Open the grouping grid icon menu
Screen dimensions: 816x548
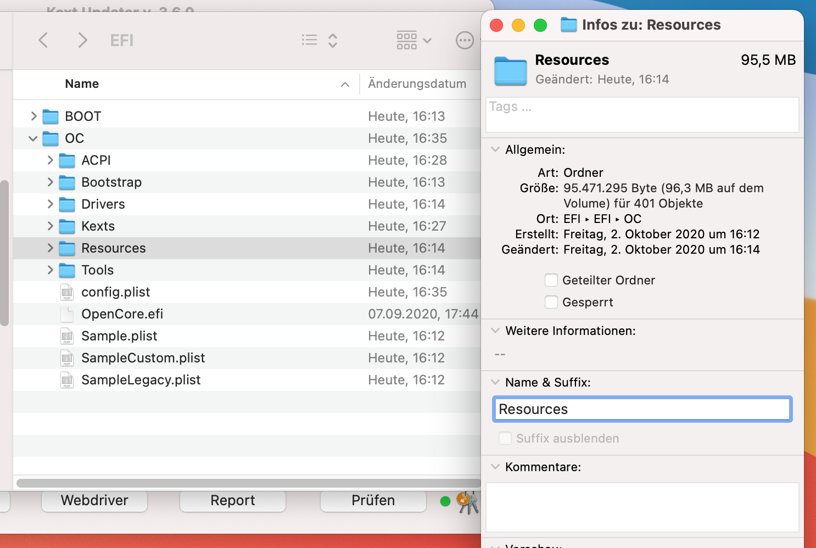[x=413, y=40]
